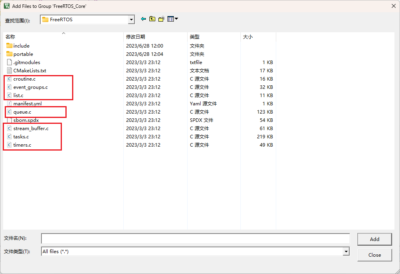Click the SPDX 文件 type cell

[201, 120]
